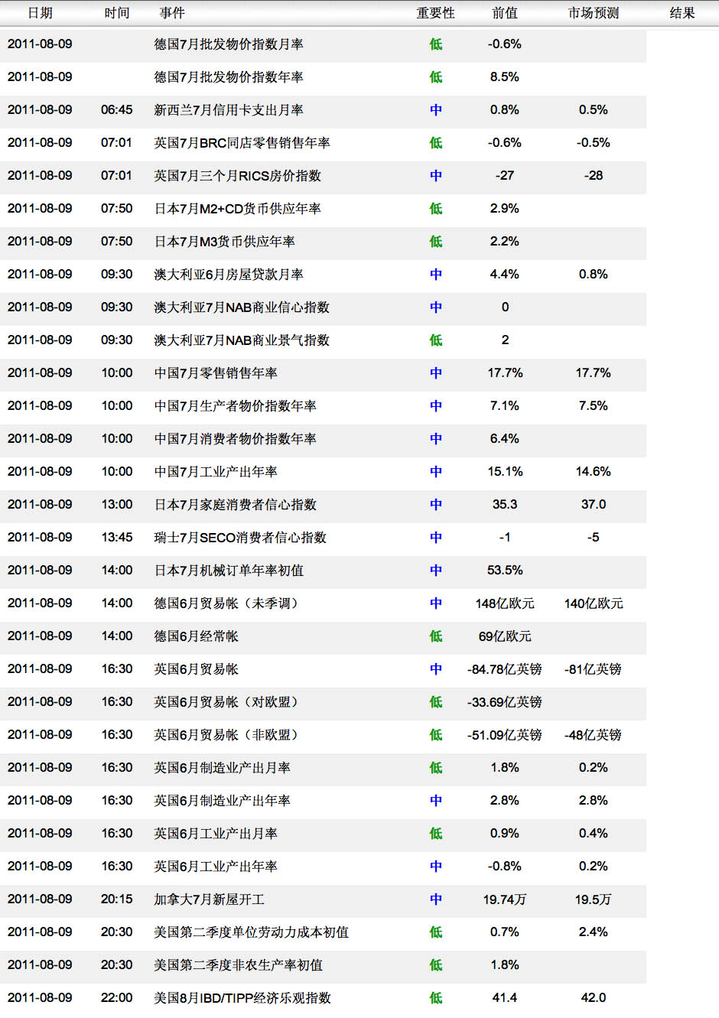
Task: Click the 前值 column header
Action: point(505,13)
